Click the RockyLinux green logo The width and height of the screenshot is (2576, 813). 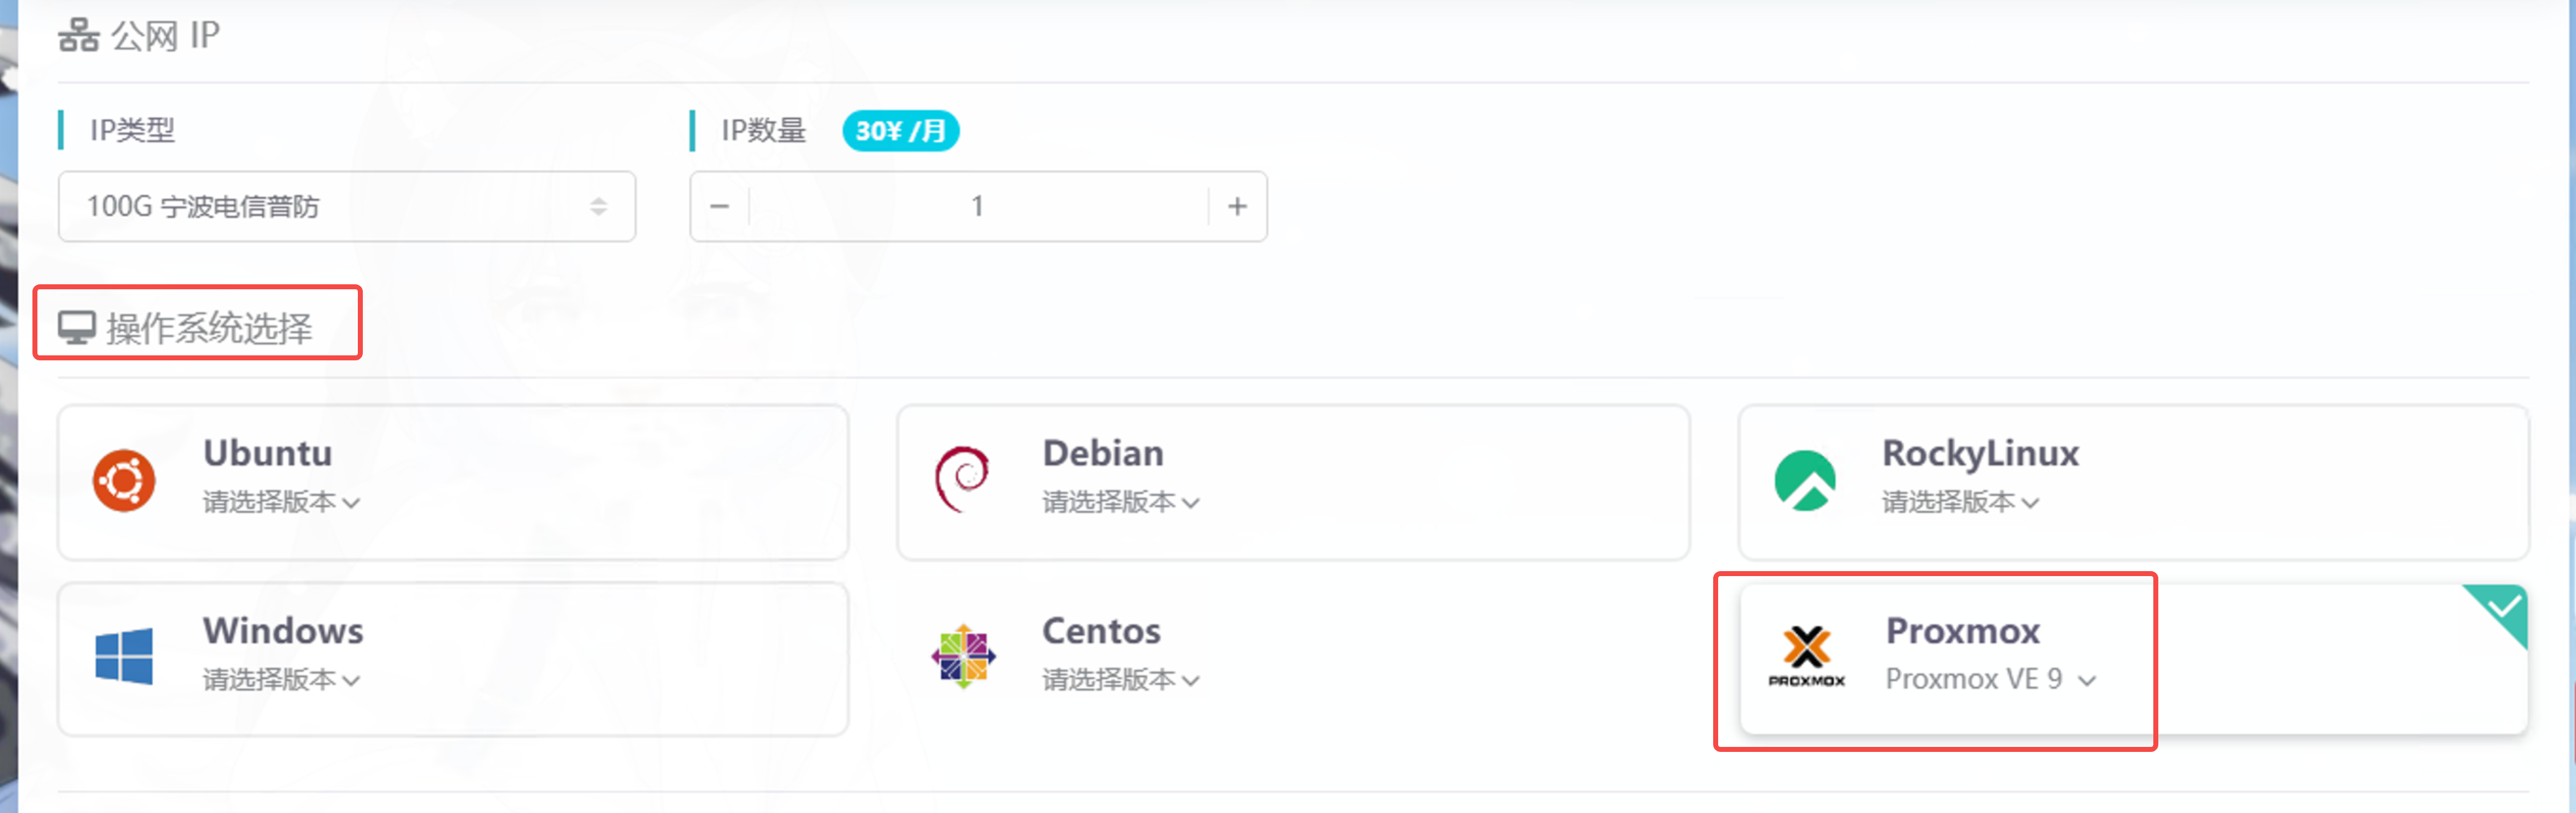click(x=1805, y=480)
